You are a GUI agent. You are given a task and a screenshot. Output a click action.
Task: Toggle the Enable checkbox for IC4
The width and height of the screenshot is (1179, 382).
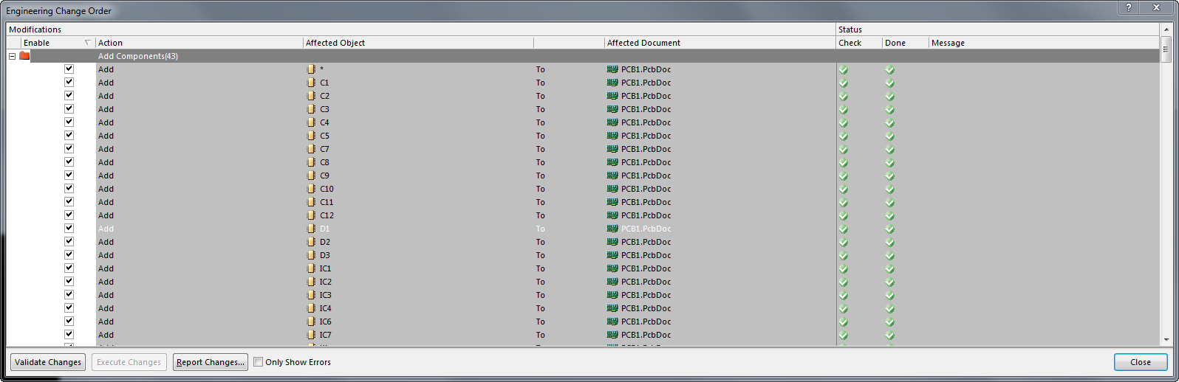coord(69,308)
